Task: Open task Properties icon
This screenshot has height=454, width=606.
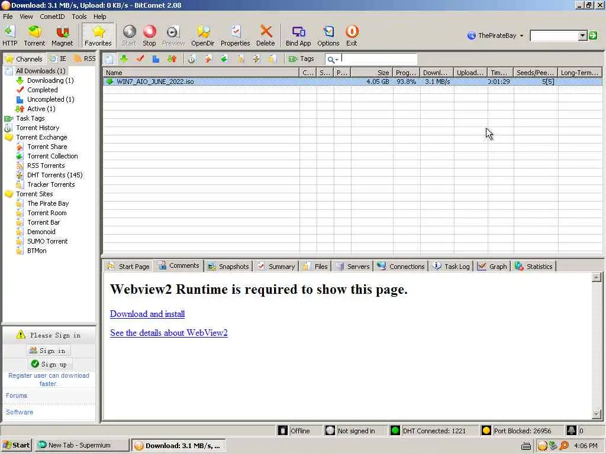Action: [x=236, y=35]
